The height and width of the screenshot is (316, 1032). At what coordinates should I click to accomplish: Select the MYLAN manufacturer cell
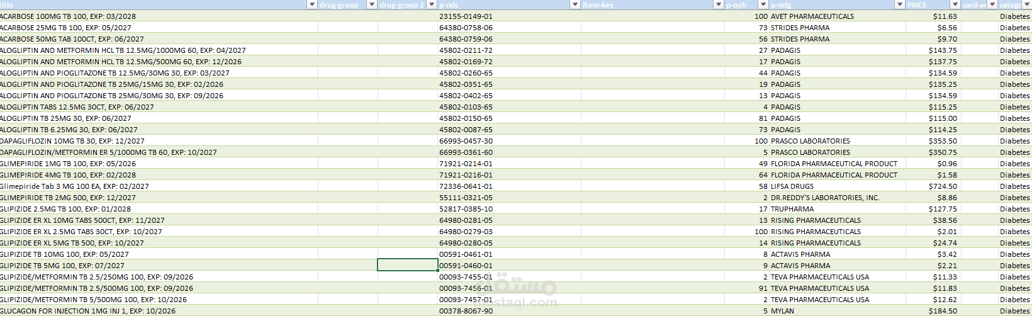click(x=838, y=311)
